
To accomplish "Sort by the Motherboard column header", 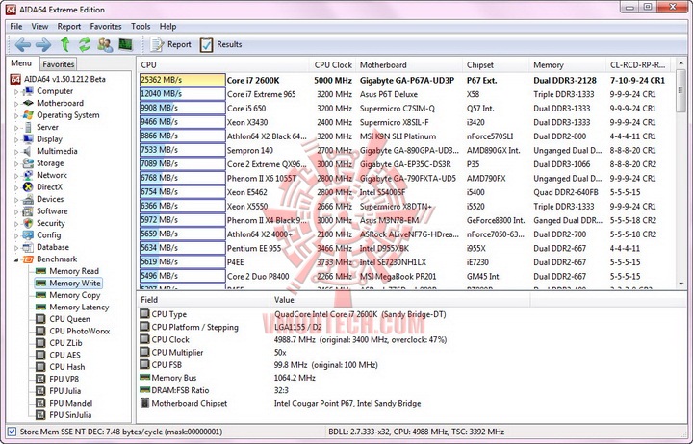I will (x=408, y=65).
